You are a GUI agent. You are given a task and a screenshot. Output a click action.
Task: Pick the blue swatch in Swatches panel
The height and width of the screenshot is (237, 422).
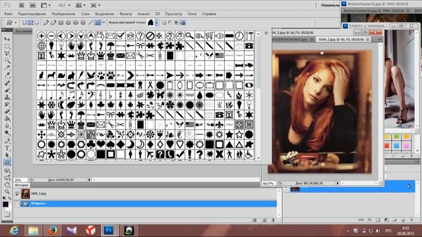[396, 146]
